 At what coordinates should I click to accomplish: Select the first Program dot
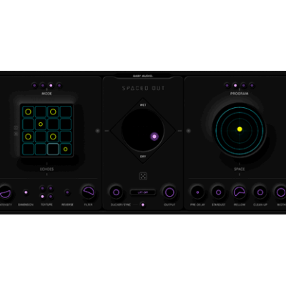coord(227,85)
